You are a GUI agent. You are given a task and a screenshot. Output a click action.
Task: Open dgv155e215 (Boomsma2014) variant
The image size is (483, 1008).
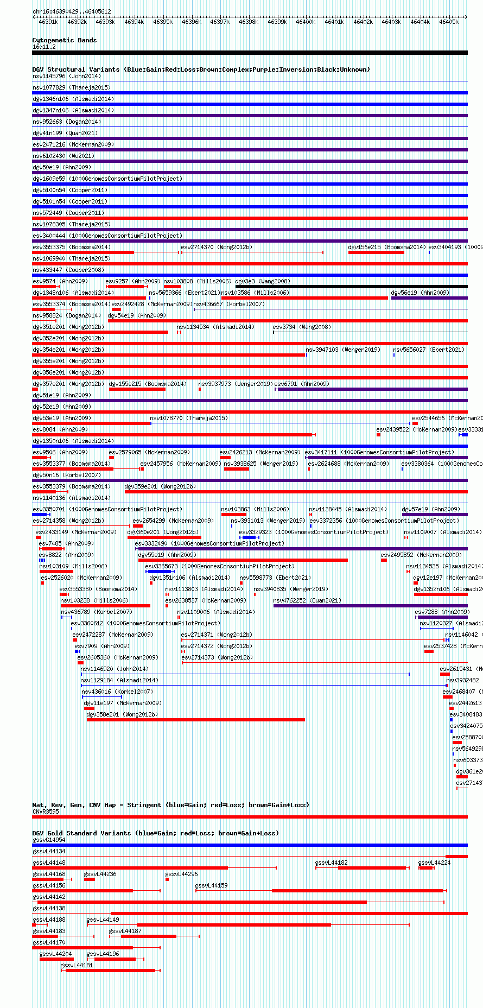click(148, 384)
